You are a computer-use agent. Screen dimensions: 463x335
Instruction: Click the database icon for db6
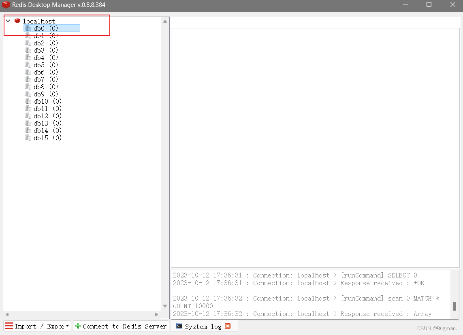[x=28, y=73]
